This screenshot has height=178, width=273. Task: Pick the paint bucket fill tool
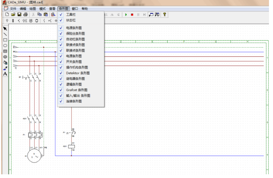(x=5, y=63)
